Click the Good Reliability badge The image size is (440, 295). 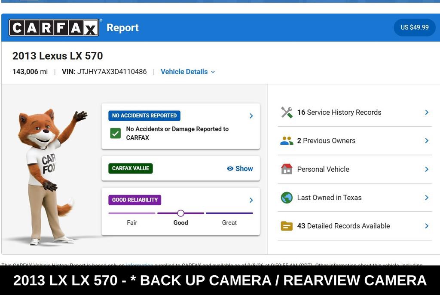pyautogui.click(x=134, y=200)
